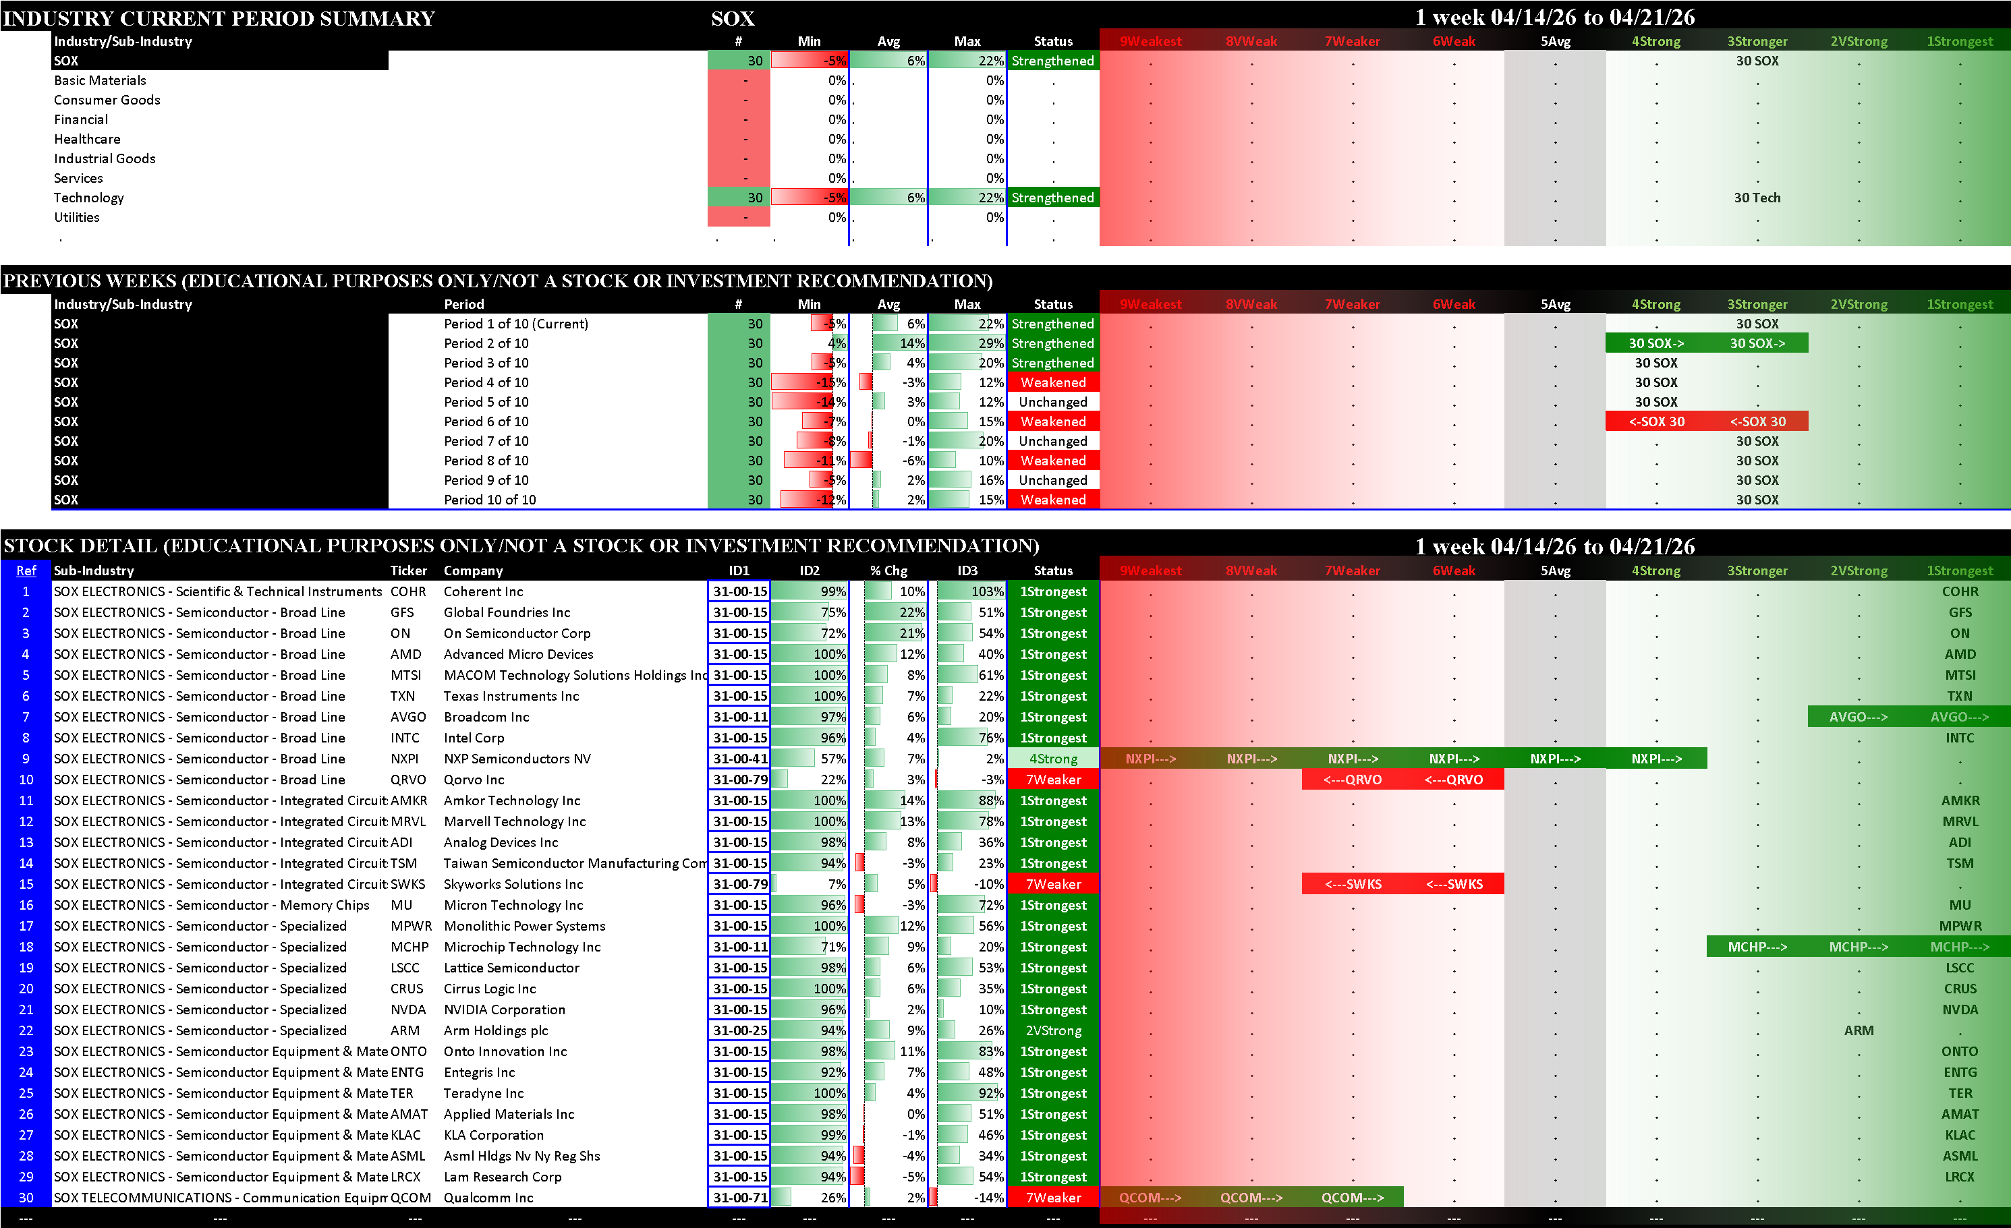Select the COHR ticker cell
This screenshot has height=1228, width=2011.
[408, 591]
